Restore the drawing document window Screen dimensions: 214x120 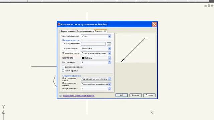click(209, 6)
